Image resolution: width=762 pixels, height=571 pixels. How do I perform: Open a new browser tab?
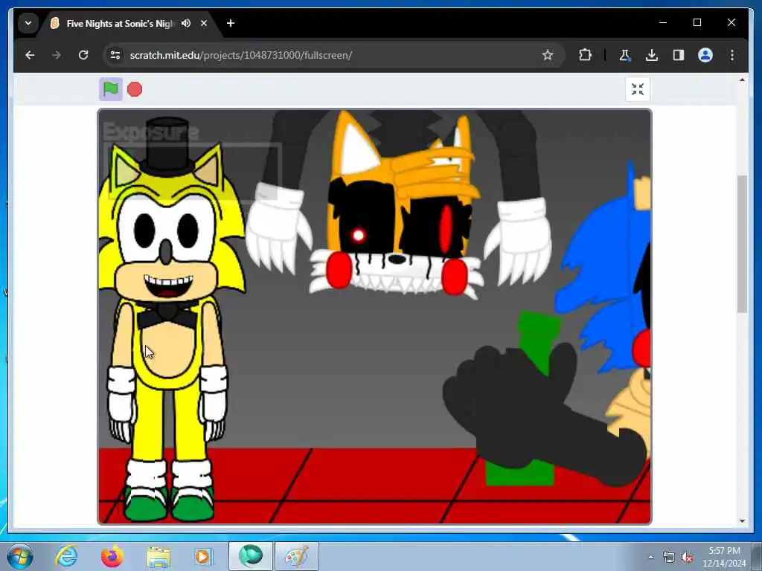[x=231, y=23]
